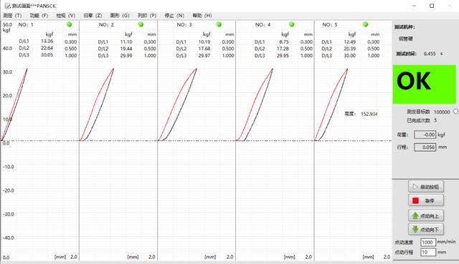Click the green down-arrow jog button
The image size is (459, 264).
[426, 229]
